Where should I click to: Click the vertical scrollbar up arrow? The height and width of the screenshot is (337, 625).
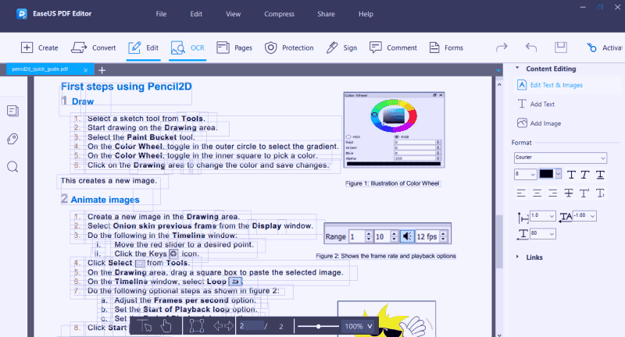tap(499, 84)
